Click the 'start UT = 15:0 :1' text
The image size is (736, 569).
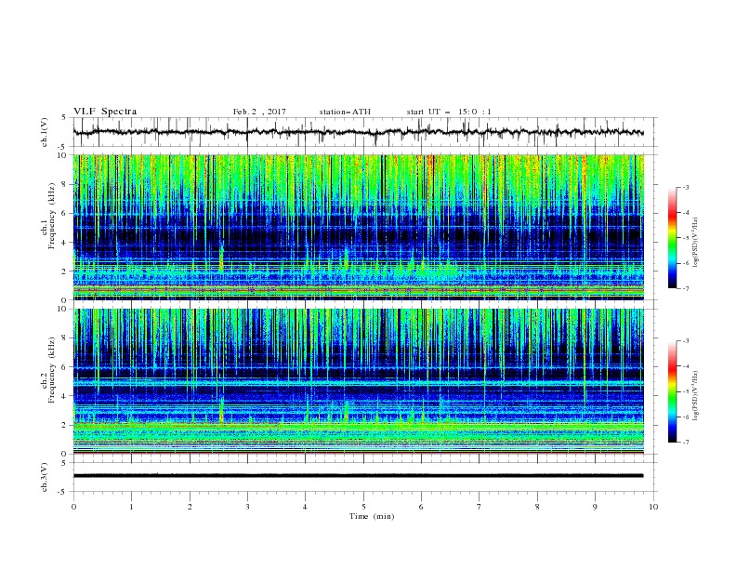tap(449, 112)
